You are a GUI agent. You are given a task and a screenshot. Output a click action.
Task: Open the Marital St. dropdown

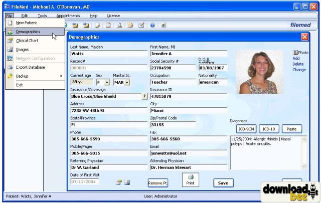click(127, 82)
